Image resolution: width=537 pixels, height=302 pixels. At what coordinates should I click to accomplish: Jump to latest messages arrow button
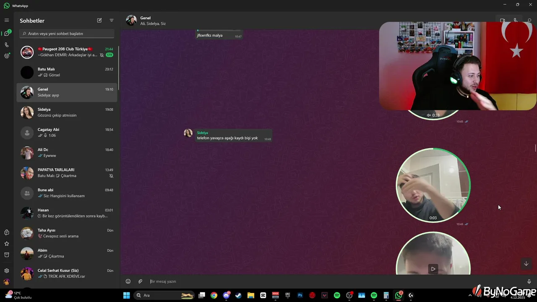526,264
